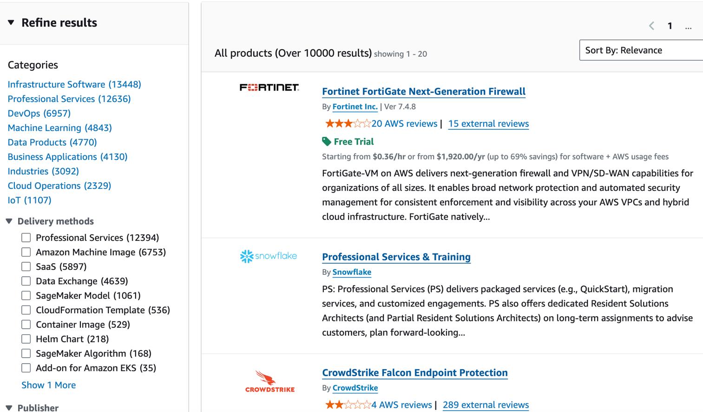Image resolution: width=703 pixels, height=412 pixels.
Task: Tick the Helm Chart checkbox
Action: 26,339
